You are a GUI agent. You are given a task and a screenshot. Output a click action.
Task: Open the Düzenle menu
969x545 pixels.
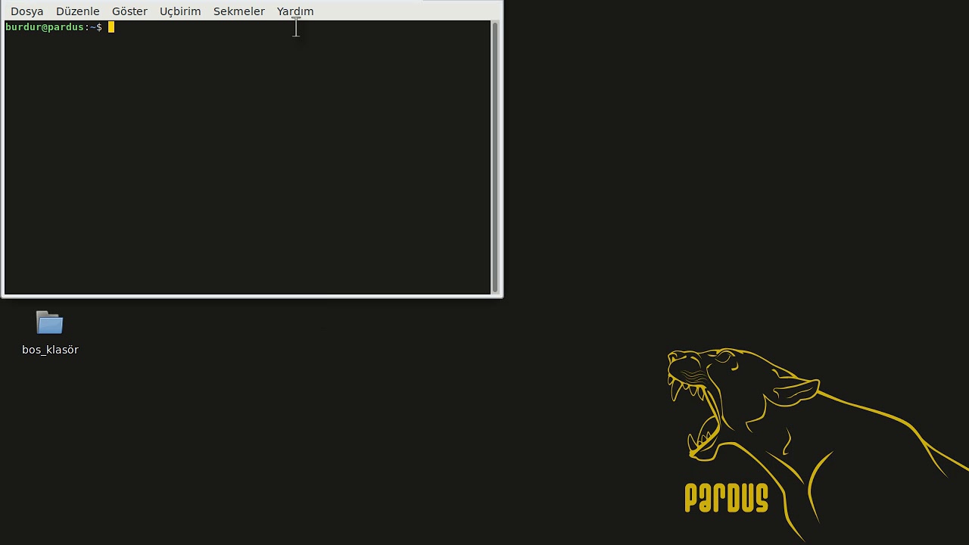pos(78,11)
